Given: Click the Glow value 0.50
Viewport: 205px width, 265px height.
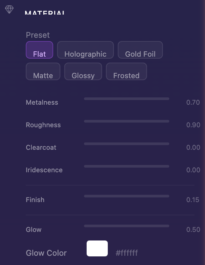Looking at the screenshot, I should [x=193, y=230].
